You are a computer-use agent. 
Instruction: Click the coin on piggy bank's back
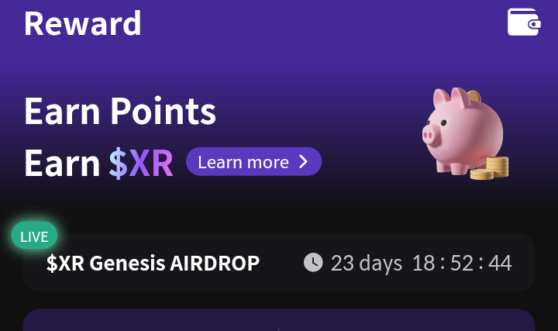click(x=474, y=96)
